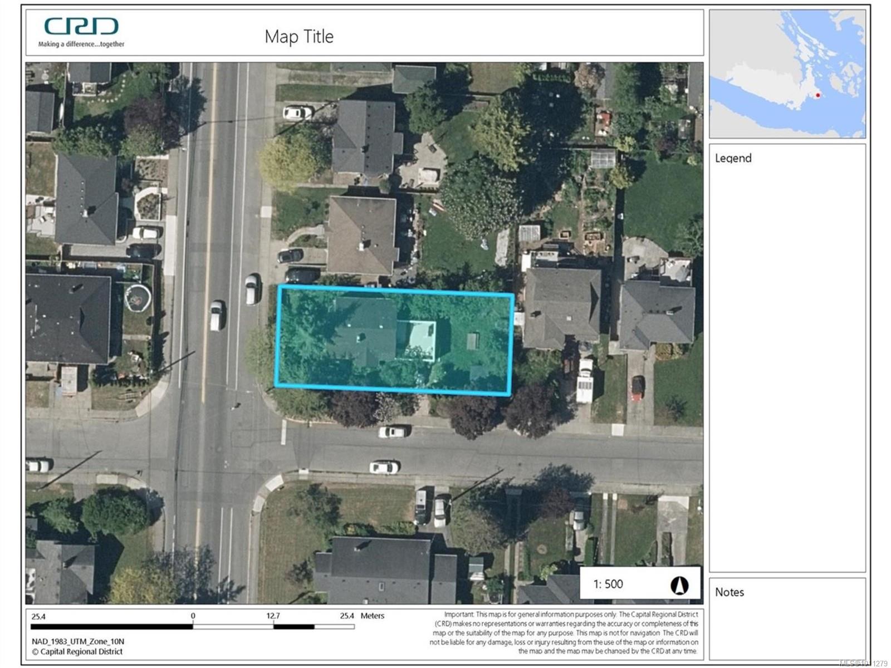This screenshot has width=891, height=668.
Task: Click the scale bar graphic
Action: [193, 627]
